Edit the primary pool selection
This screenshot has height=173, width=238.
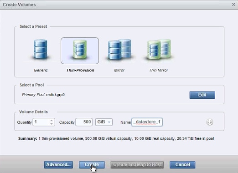(202, 95)
